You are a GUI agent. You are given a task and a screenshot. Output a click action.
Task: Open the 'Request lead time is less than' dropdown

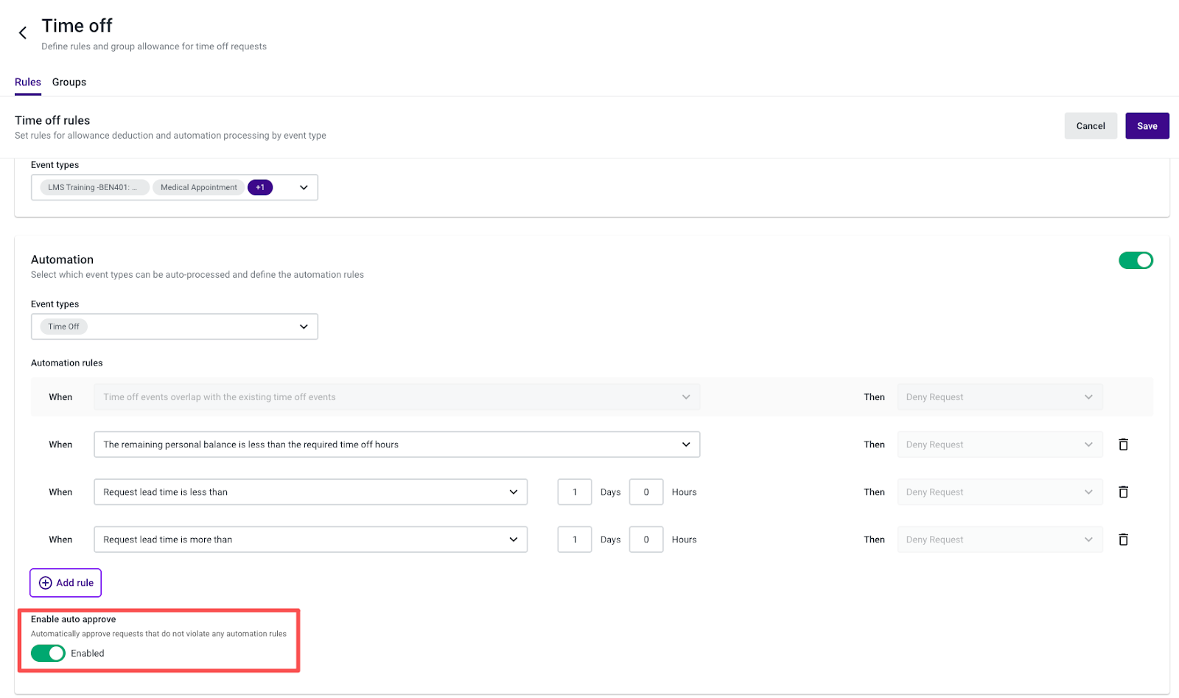pyautogui.click(x=310, y=492)
